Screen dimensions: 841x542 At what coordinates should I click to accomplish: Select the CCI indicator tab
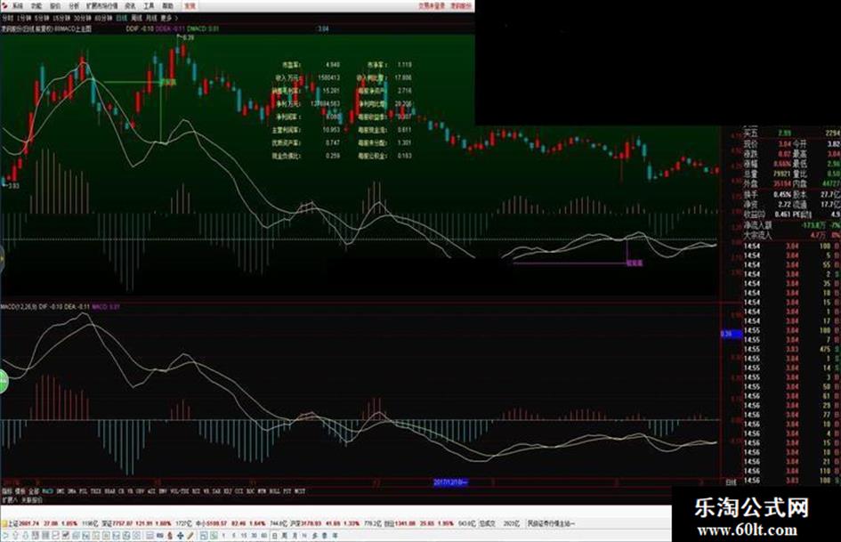coord(239,491)
